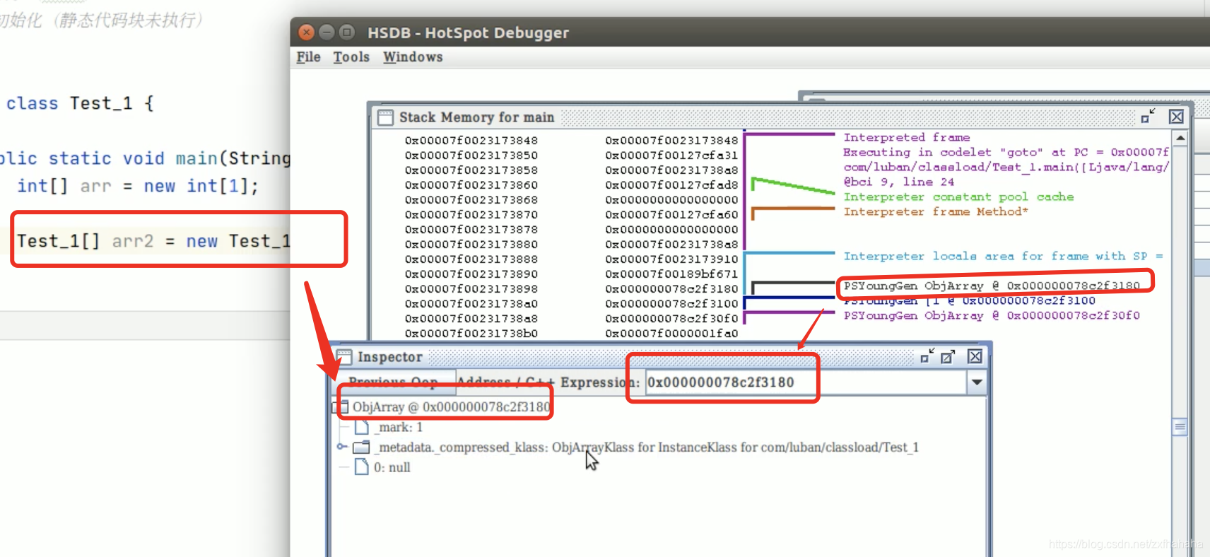Open the Windows menu in HSDB
The height and width of the screenshot is (557, 1210).
[x=413, y=57]
